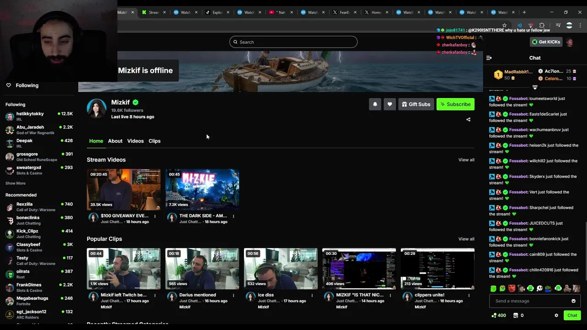Viewport: 587px width, 330px height.
Task: Switch to the About tab
Action: point(115,141)
